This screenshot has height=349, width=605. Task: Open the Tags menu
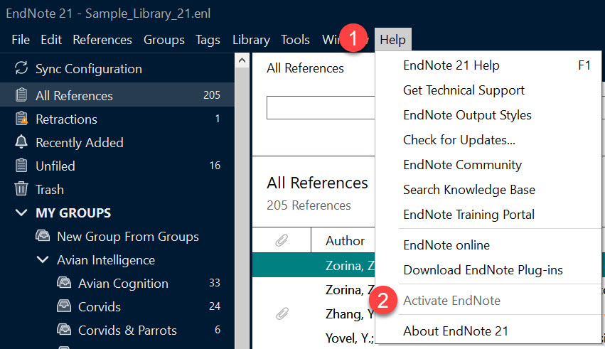pos(208,40)
